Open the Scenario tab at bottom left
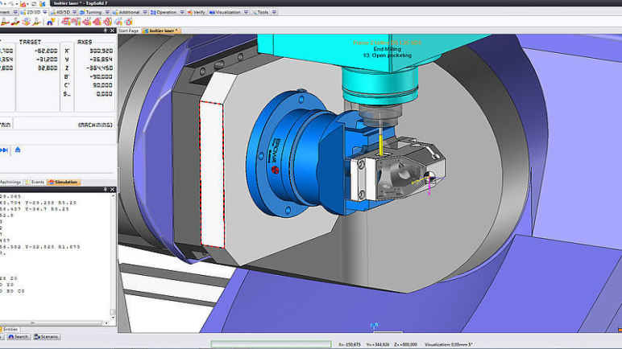The height and width of the screenshot is (349, 622). [48, 337]
